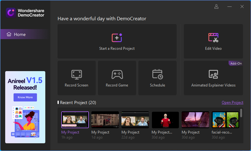Click the Add-On badge on Animated Explainer Videos
This screenshot has width=251, height=151.
click(x=236, y=63)
